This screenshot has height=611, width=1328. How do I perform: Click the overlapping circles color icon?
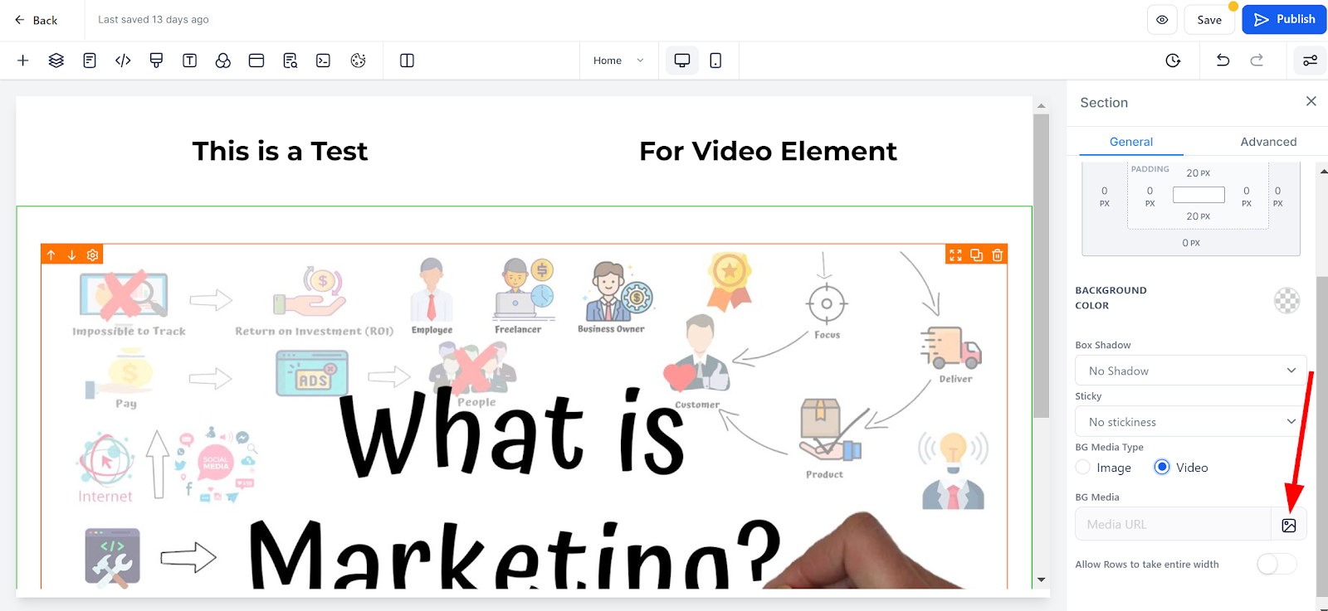click(222, 61)
